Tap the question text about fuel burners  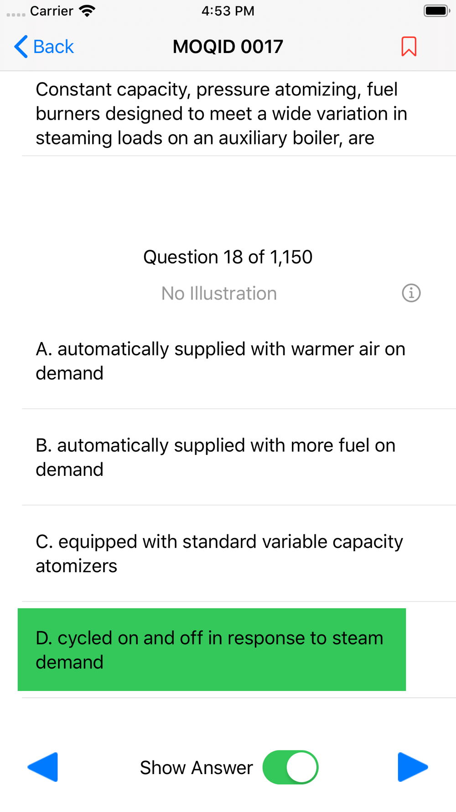[221, 114]
